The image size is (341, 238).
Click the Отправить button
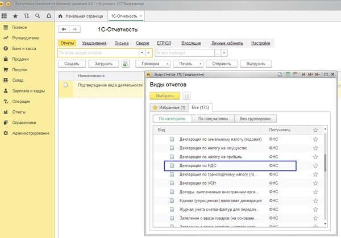pos(222,64)
